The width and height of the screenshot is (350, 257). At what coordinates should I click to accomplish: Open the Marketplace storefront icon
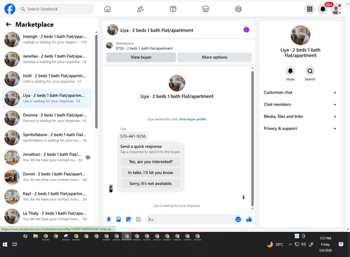coord(206,9)
